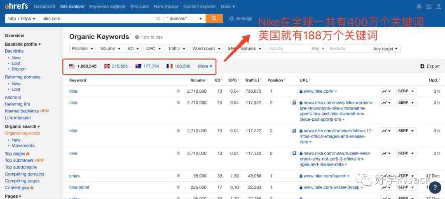
Task: Expand www.nike.com/launch URL dropdown arrow
Action: [x=349, y=176]
